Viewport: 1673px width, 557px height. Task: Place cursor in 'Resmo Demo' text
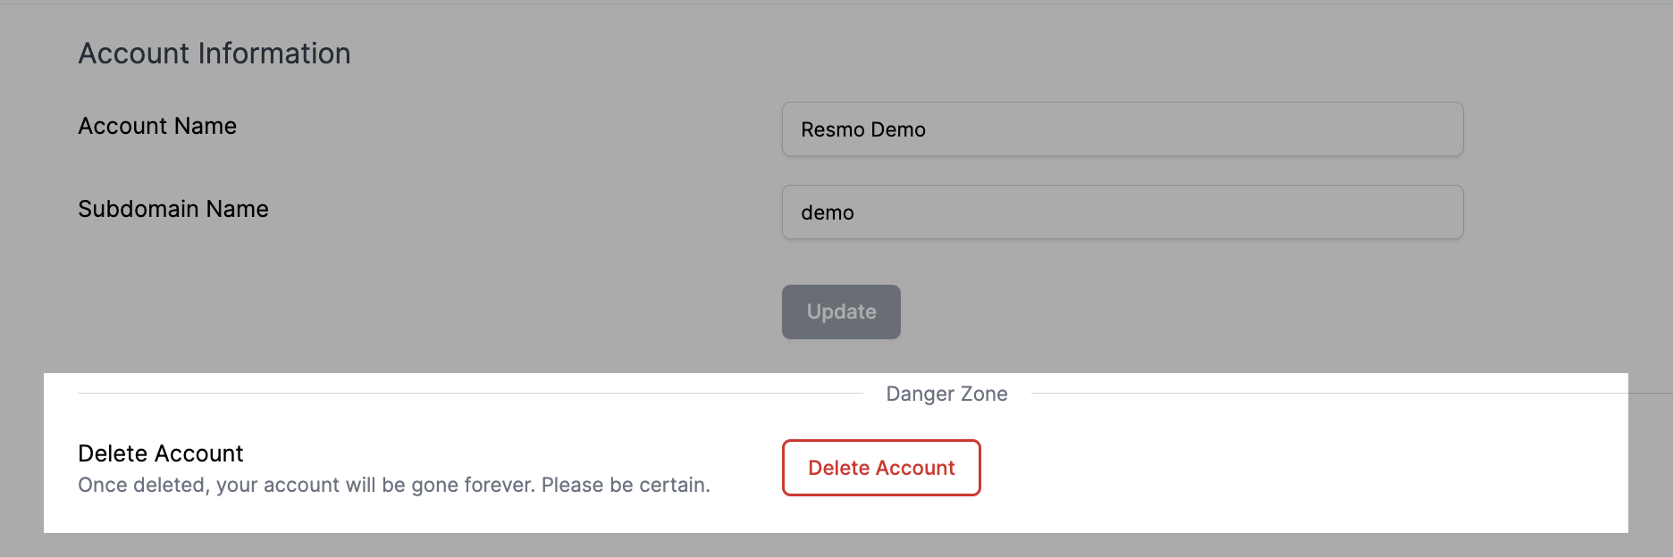click(863, 130)
